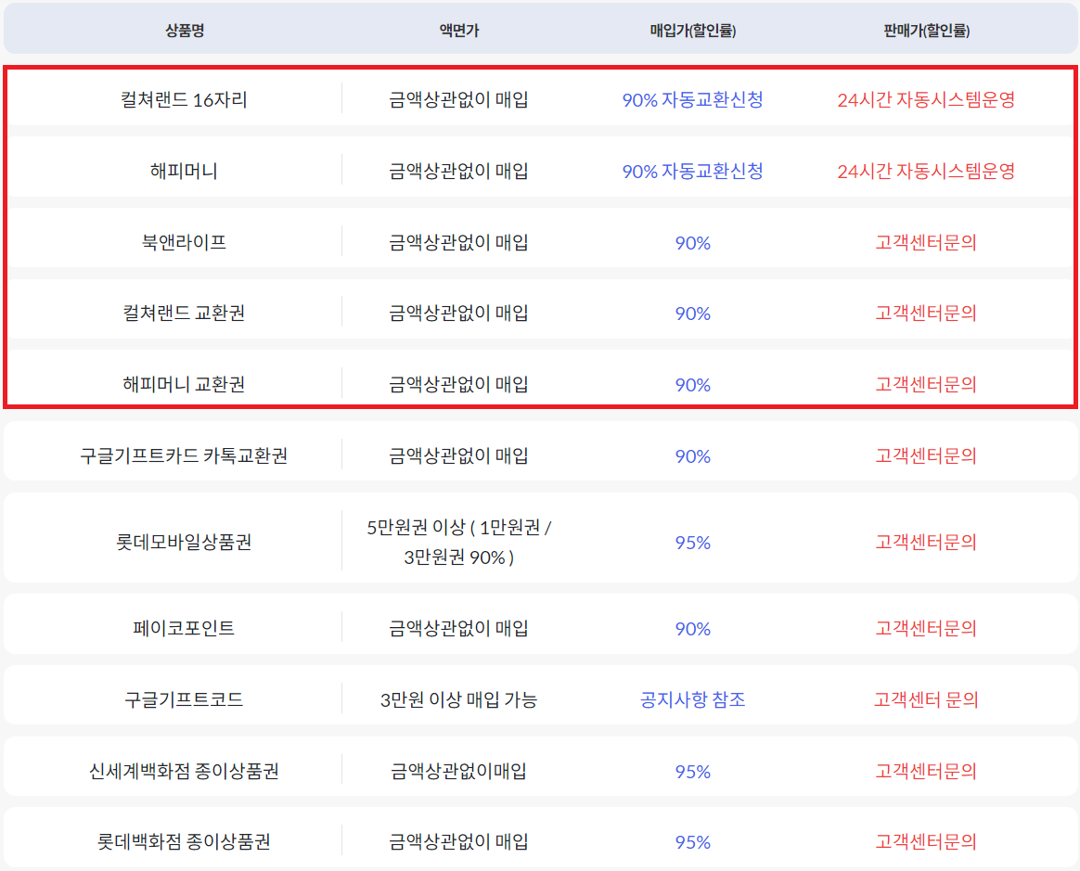Select the 해피머니 교환권 product name
Viewport: 1080px width, 871px height.
[184, 384]
